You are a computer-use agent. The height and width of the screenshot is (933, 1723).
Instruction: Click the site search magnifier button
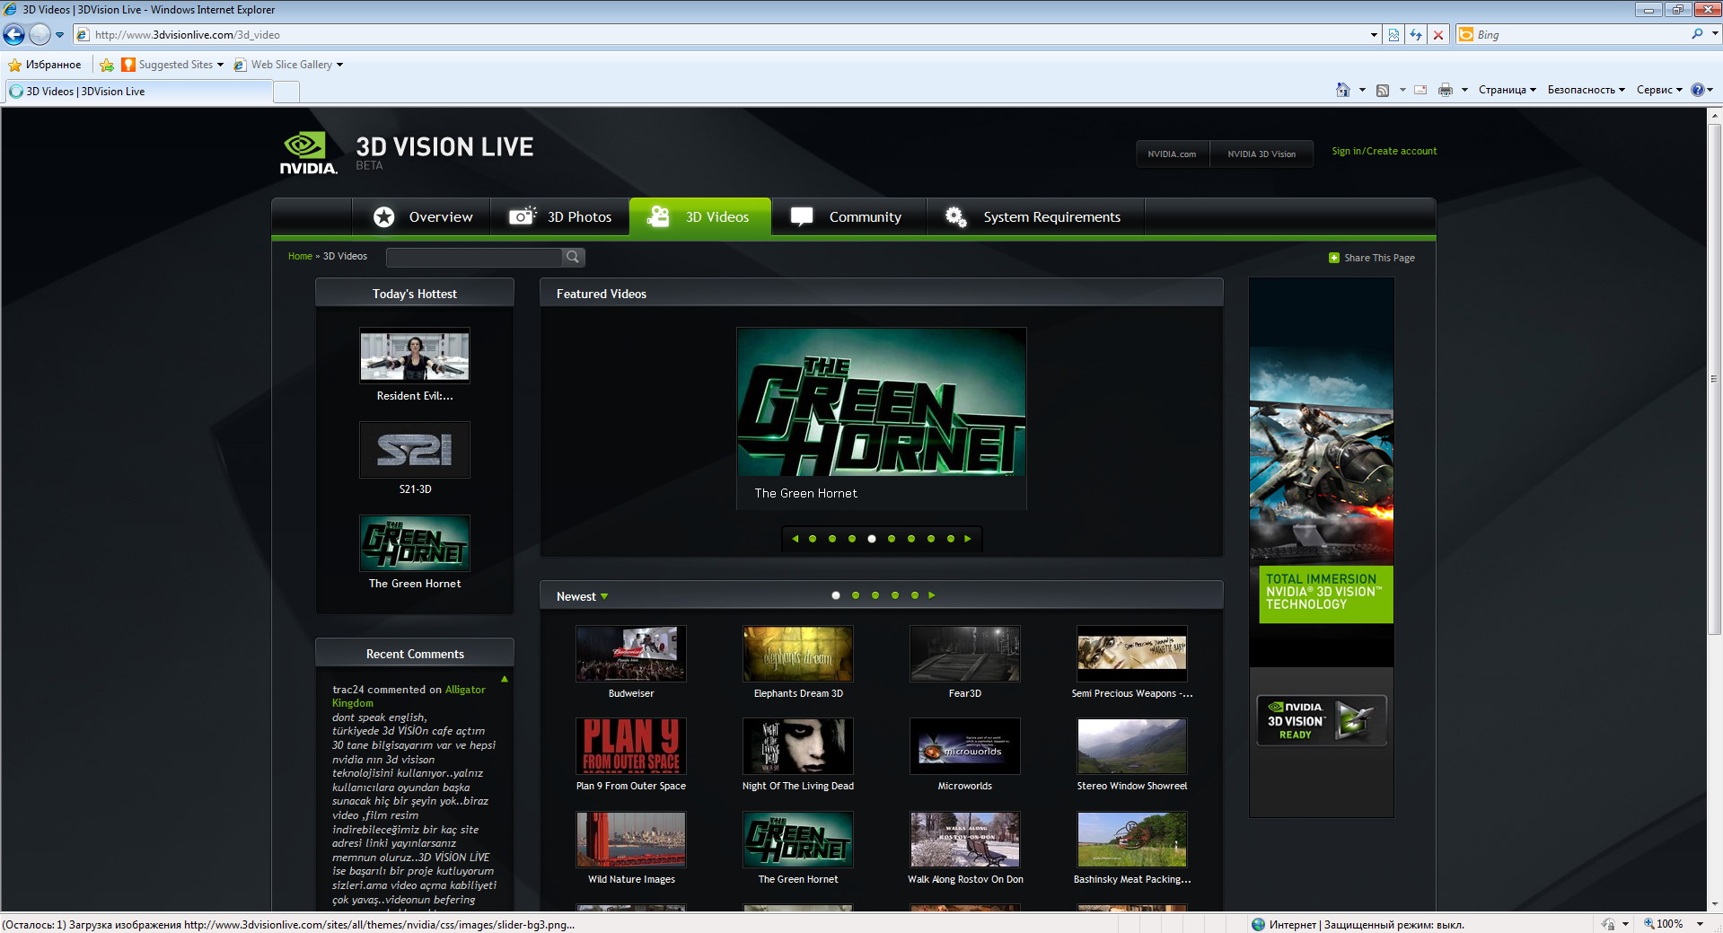pos(573,258)
